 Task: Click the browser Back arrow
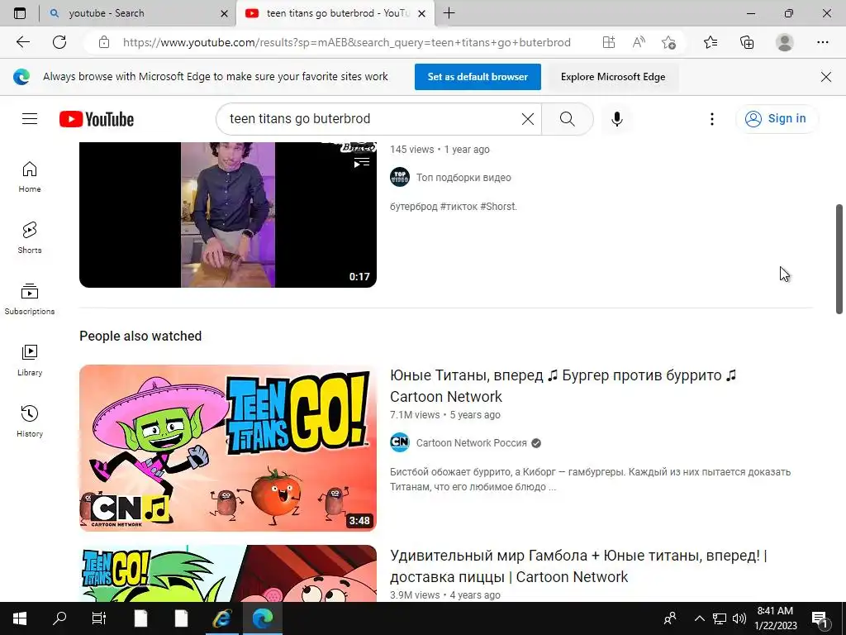pyautogui.click(x=22, y=42)
